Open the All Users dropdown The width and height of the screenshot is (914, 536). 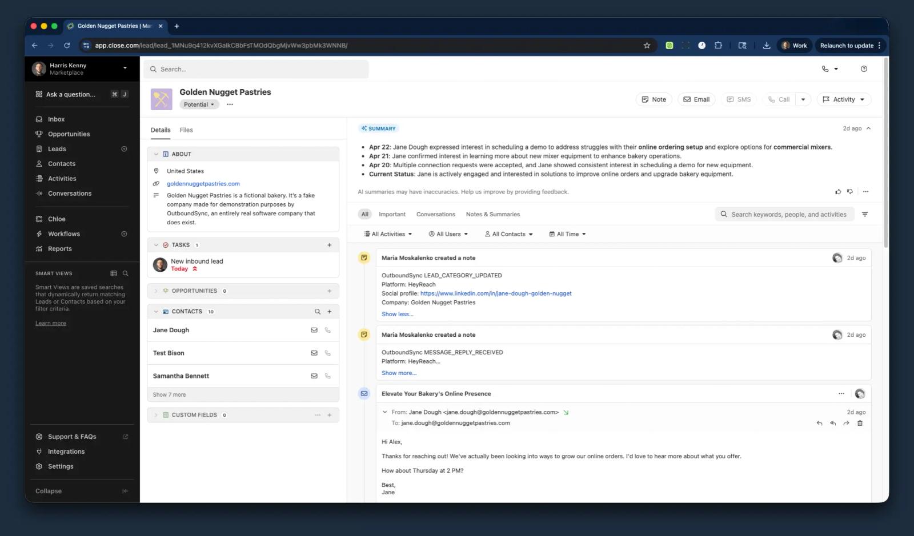click(448, 234)
